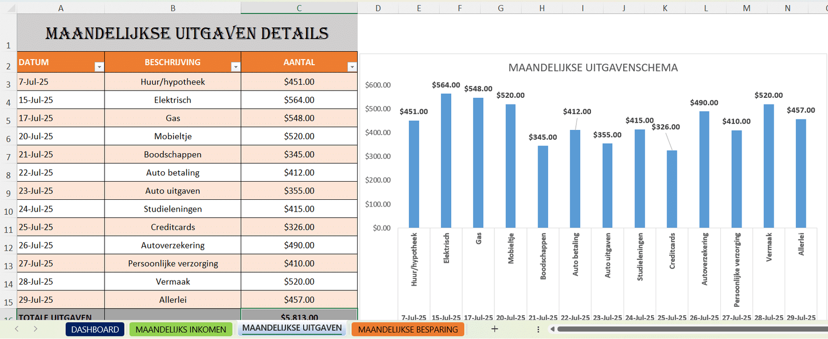Click the previous sheet navigation arrow
The height and width of the screenshot is (339, 828).
pyautogui.click(x=17, y=329)
